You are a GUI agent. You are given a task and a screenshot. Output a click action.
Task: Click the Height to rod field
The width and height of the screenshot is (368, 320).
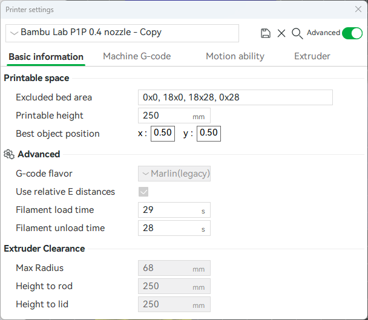point(174,286)
